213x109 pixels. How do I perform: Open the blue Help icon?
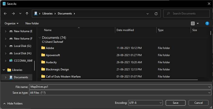pos(207,24)
